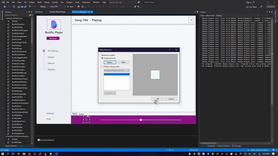The image size is (278, 156).
Task: Click the slider thumb on purple bar
Action: pyautogui.click(x=141, y=120)
